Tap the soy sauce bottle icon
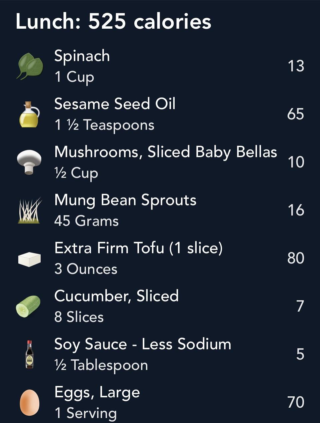Viewport: 320px width, 423px height. click(x=30, y=354)
